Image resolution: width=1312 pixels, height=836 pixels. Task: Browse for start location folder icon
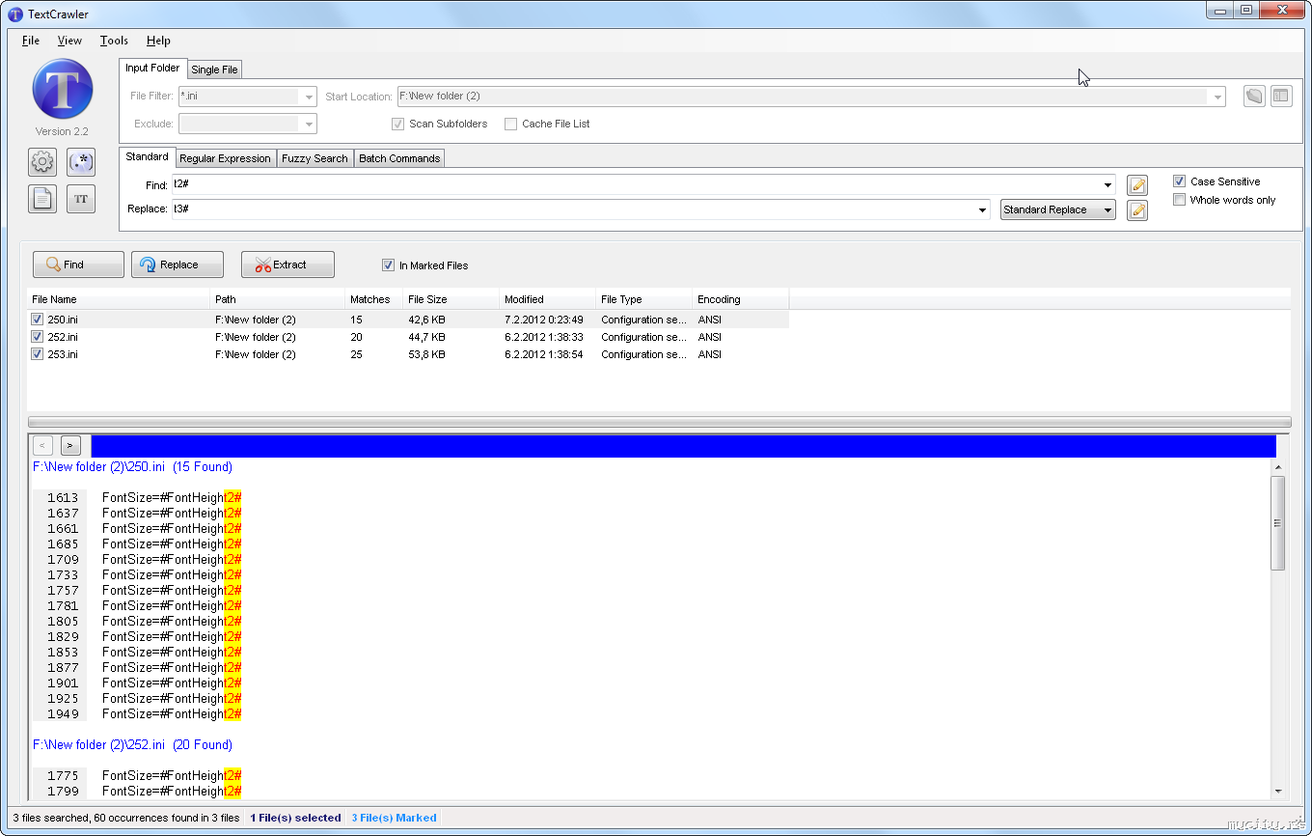coord(1254,97)
